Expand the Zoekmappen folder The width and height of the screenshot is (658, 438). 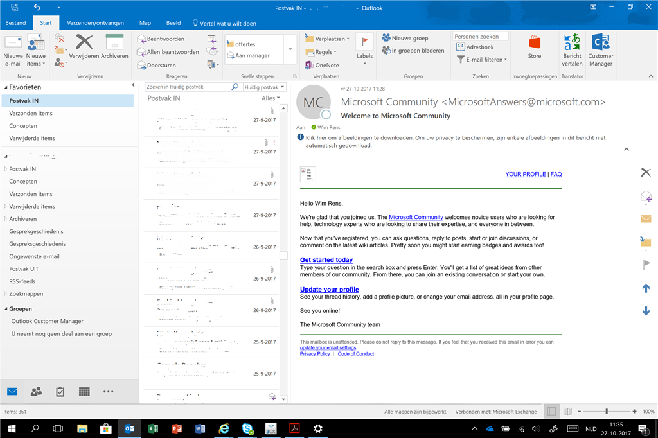pyautogui.click(x=5, y=293)
